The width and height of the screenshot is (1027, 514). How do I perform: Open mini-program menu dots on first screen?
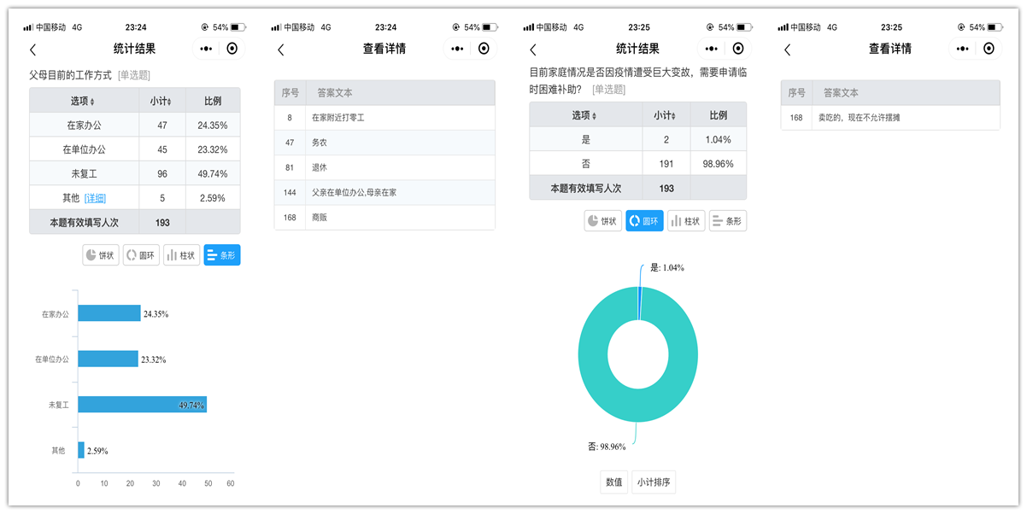point(206,49)
